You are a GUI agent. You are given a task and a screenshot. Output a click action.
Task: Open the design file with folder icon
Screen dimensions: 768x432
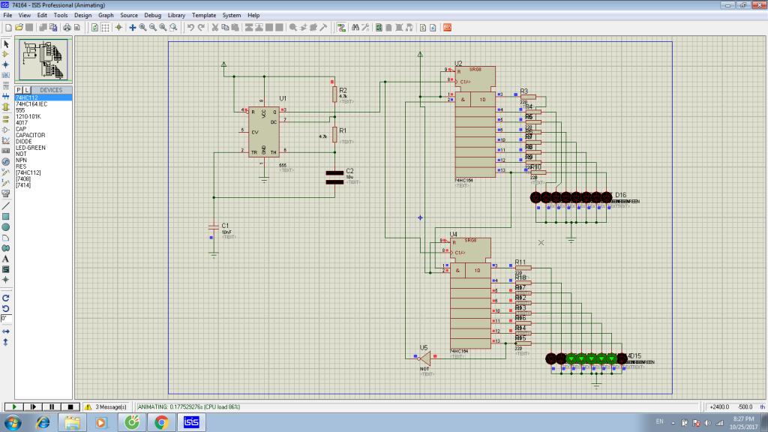17,28
